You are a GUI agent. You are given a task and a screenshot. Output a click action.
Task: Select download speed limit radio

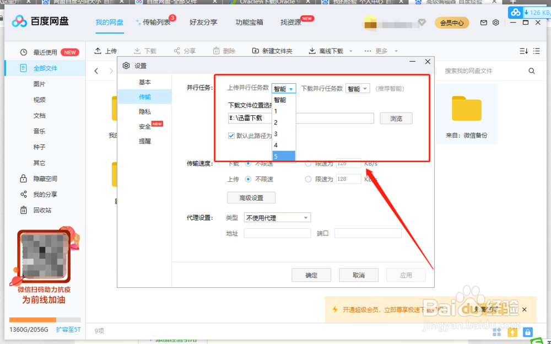click(x=308, y=164)
